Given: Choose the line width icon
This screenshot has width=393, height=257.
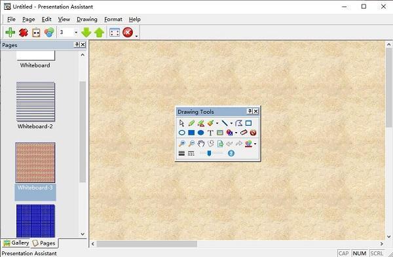Looking at the screenshot, I should pyautogui.click(x=181, y=153).
